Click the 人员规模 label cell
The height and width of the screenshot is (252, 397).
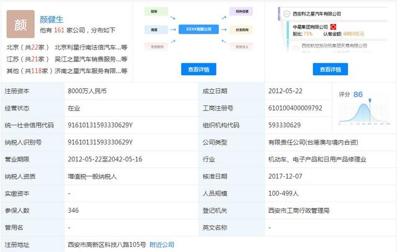pos(231,194)
